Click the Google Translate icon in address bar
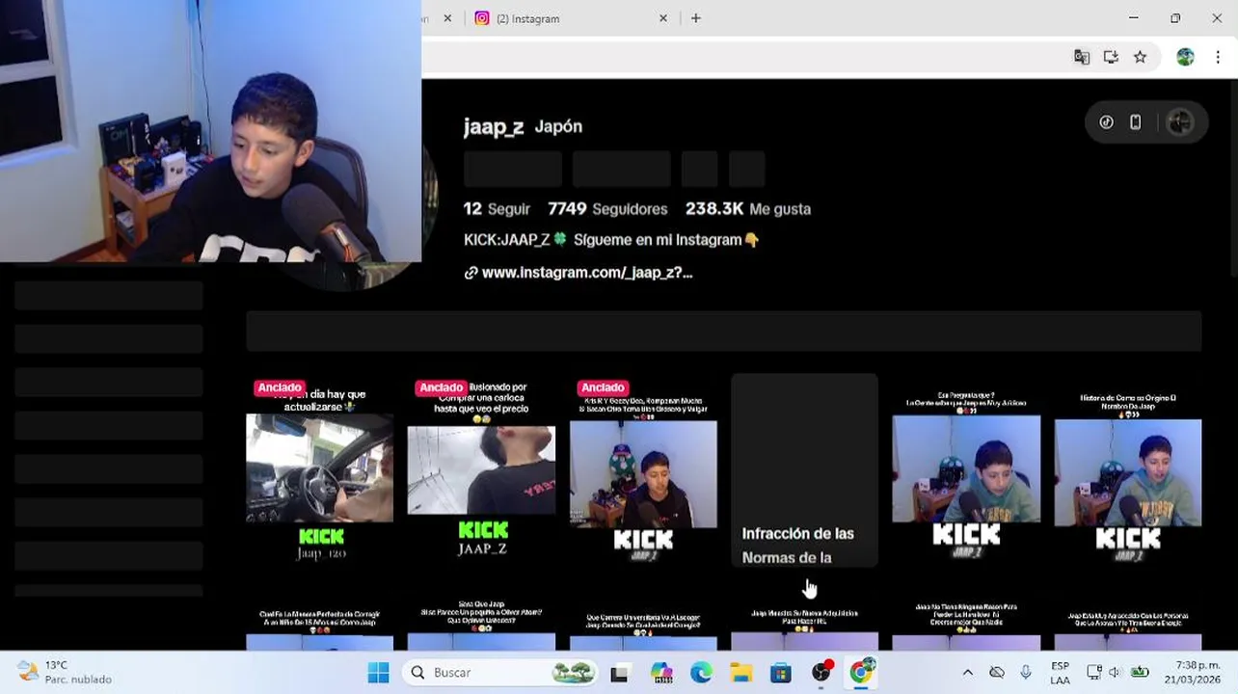 pyautogui.click(x=1082, y=57)
